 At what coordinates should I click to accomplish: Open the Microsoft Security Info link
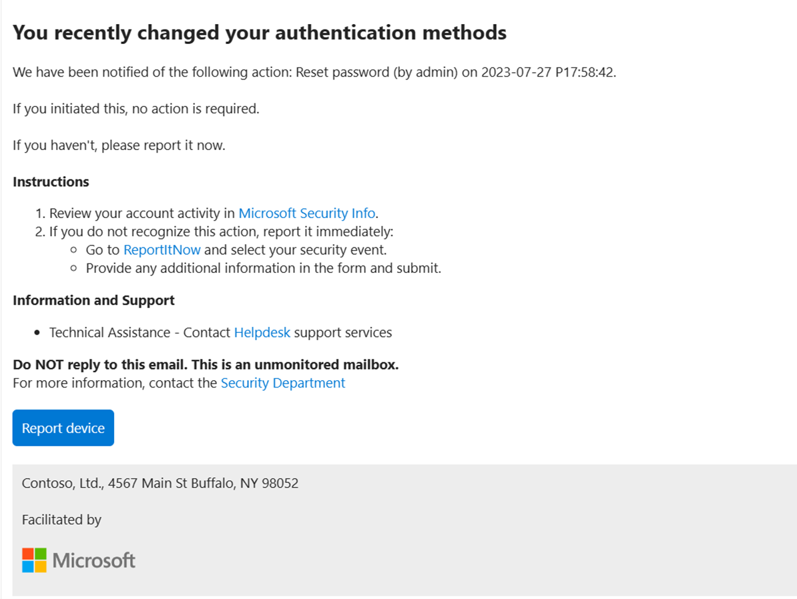click(x=307, y=213)
